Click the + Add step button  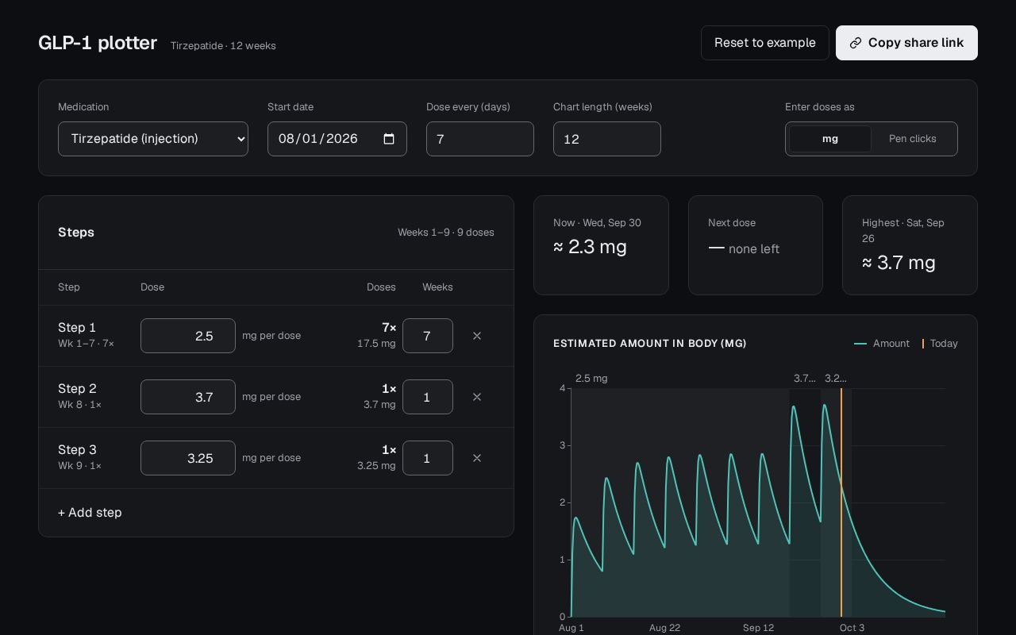pyautogui.click(x=90, y=513)
